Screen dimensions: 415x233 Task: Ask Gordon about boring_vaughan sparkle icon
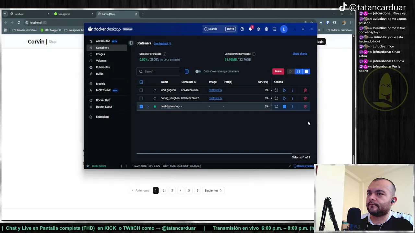click(276, 98)
